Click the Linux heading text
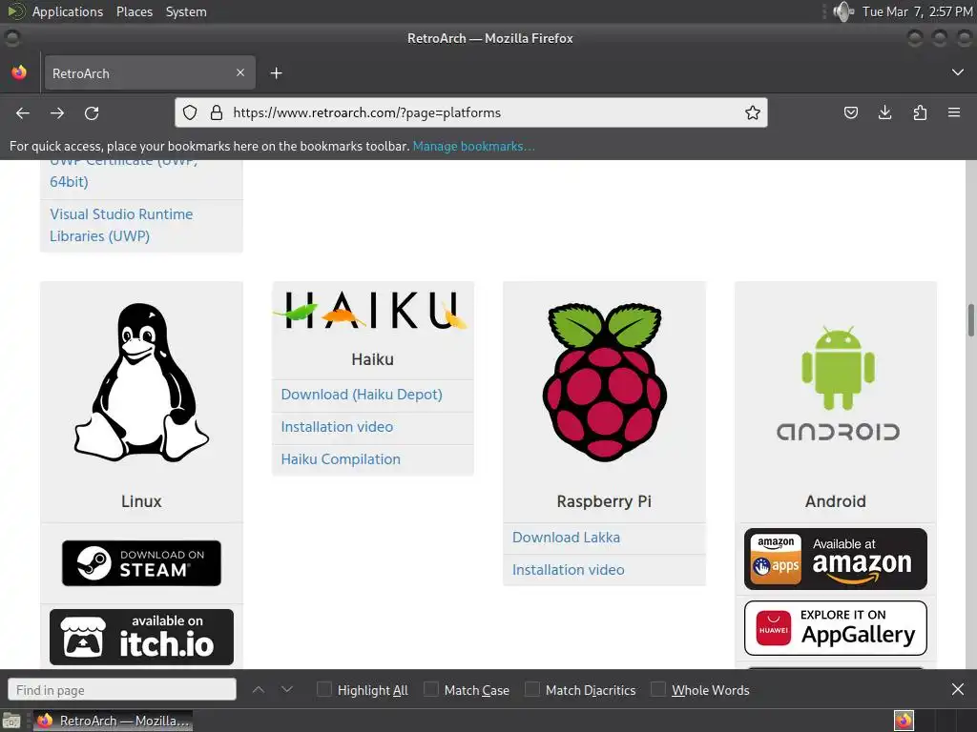This screenshot has height=732, width=977. (141, 501)
